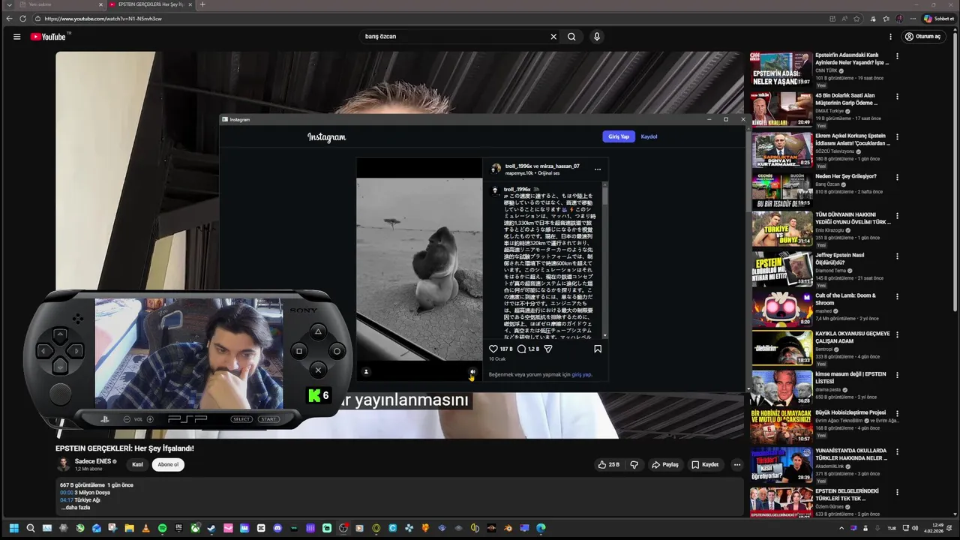The image size is (960, 540).
Task: Open more actions beside Kaydet
Action: 736,465
